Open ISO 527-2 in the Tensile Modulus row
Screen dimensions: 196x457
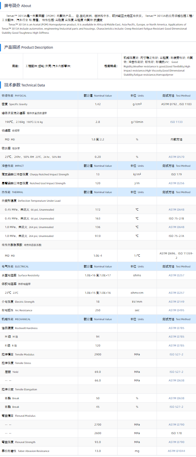pyautogui.click(x=176, y=354)
